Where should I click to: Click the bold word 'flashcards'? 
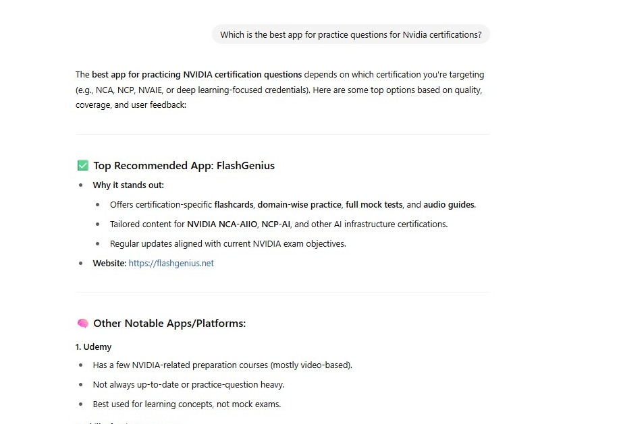click(234, 205)
